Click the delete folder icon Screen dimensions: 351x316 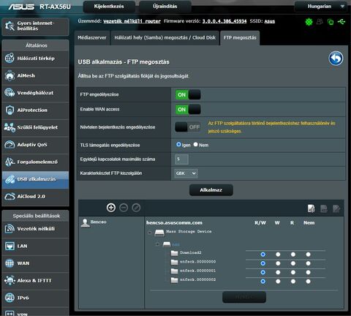pos(324,208)
